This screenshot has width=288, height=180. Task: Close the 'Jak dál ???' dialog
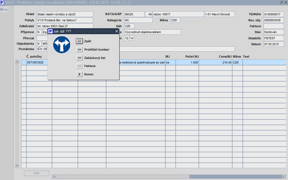117,31
